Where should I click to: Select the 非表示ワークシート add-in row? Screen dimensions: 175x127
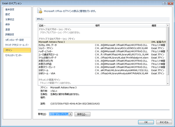click(102, 67)
